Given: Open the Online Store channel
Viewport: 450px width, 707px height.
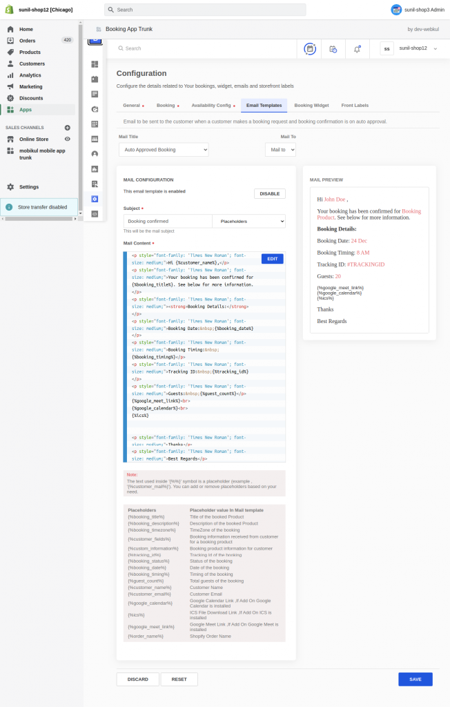Looking at the screenshot, I should (x=34, y=139).
